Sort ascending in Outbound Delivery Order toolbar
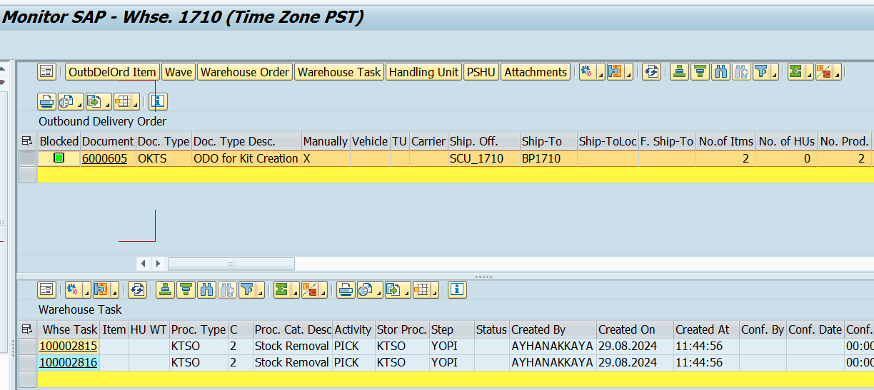The image size is (874, 390). coord(679,72)
